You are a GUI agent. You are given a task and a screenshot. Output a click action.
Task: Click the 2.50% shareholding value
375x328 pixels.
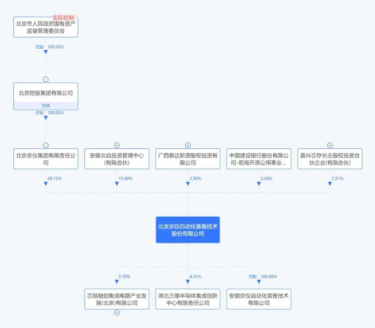tap(195, 179)
